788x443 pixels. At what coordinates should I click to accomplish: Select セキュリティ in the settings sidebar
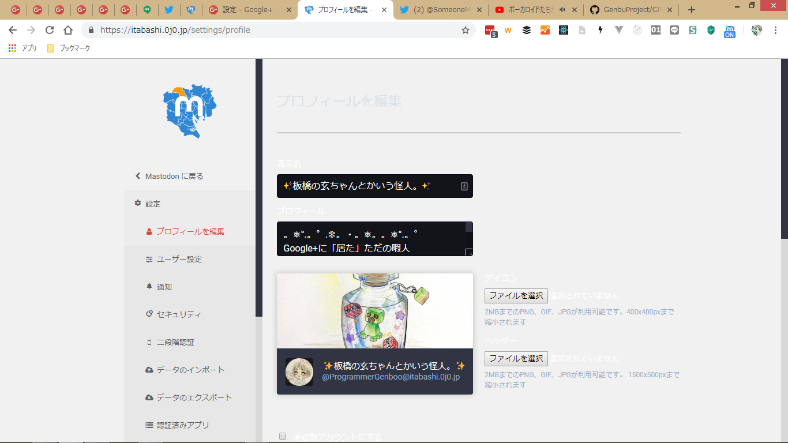point(179,314)
